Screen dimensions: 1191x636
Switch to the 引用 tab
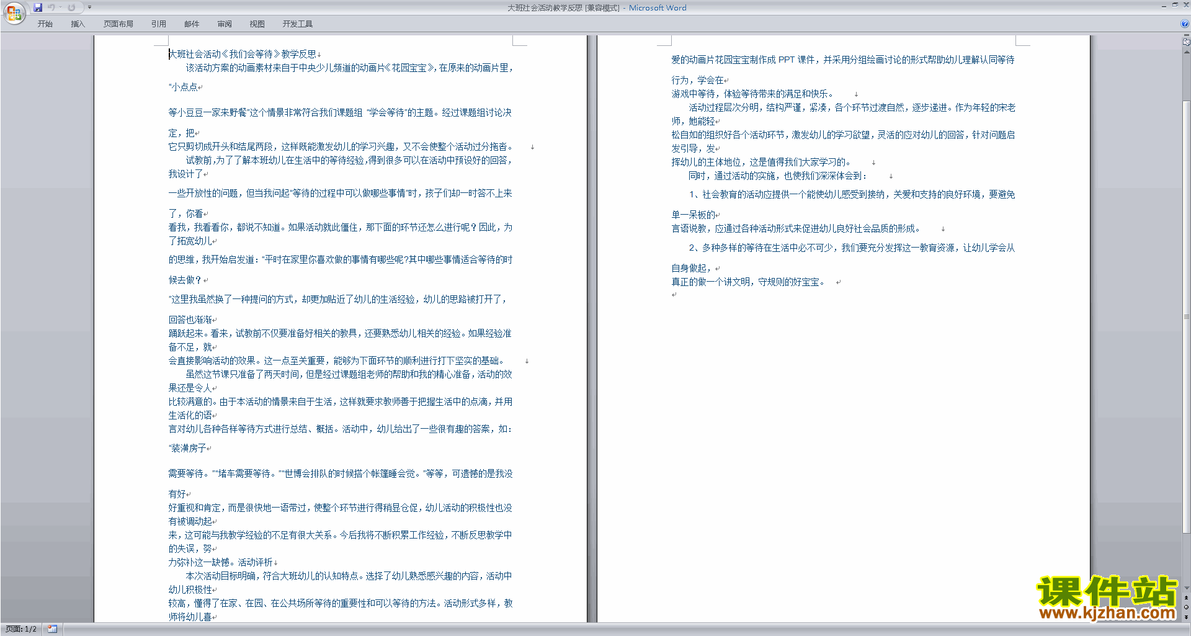click(x=158, y=24)
